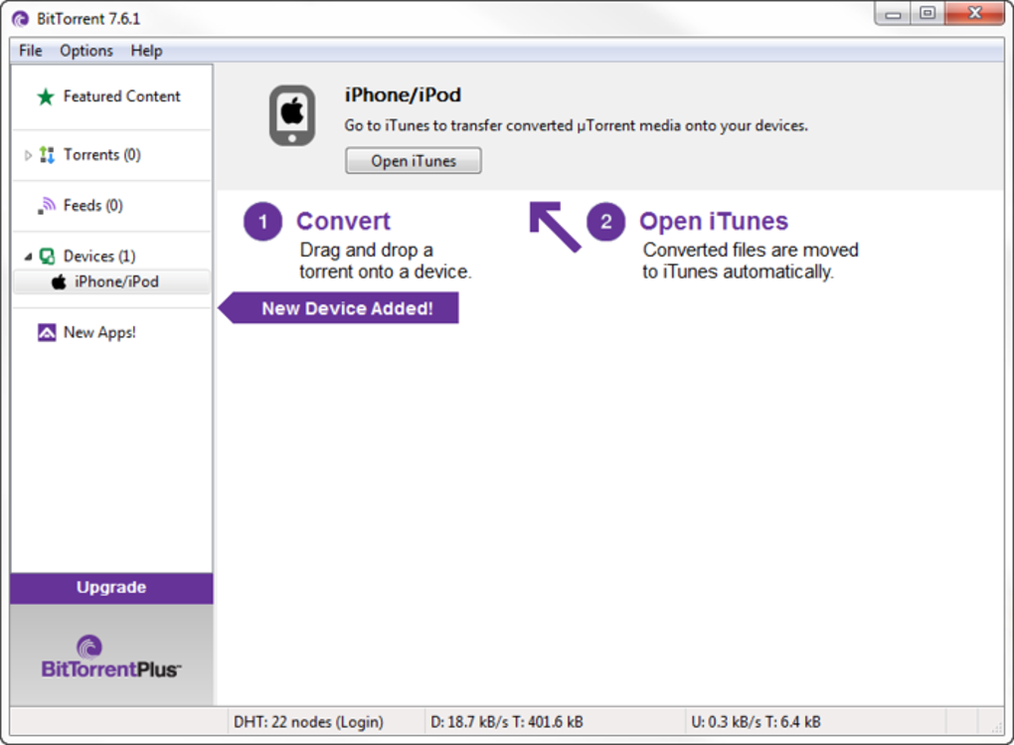Collapse the Devices tree node

coord(28,257)
